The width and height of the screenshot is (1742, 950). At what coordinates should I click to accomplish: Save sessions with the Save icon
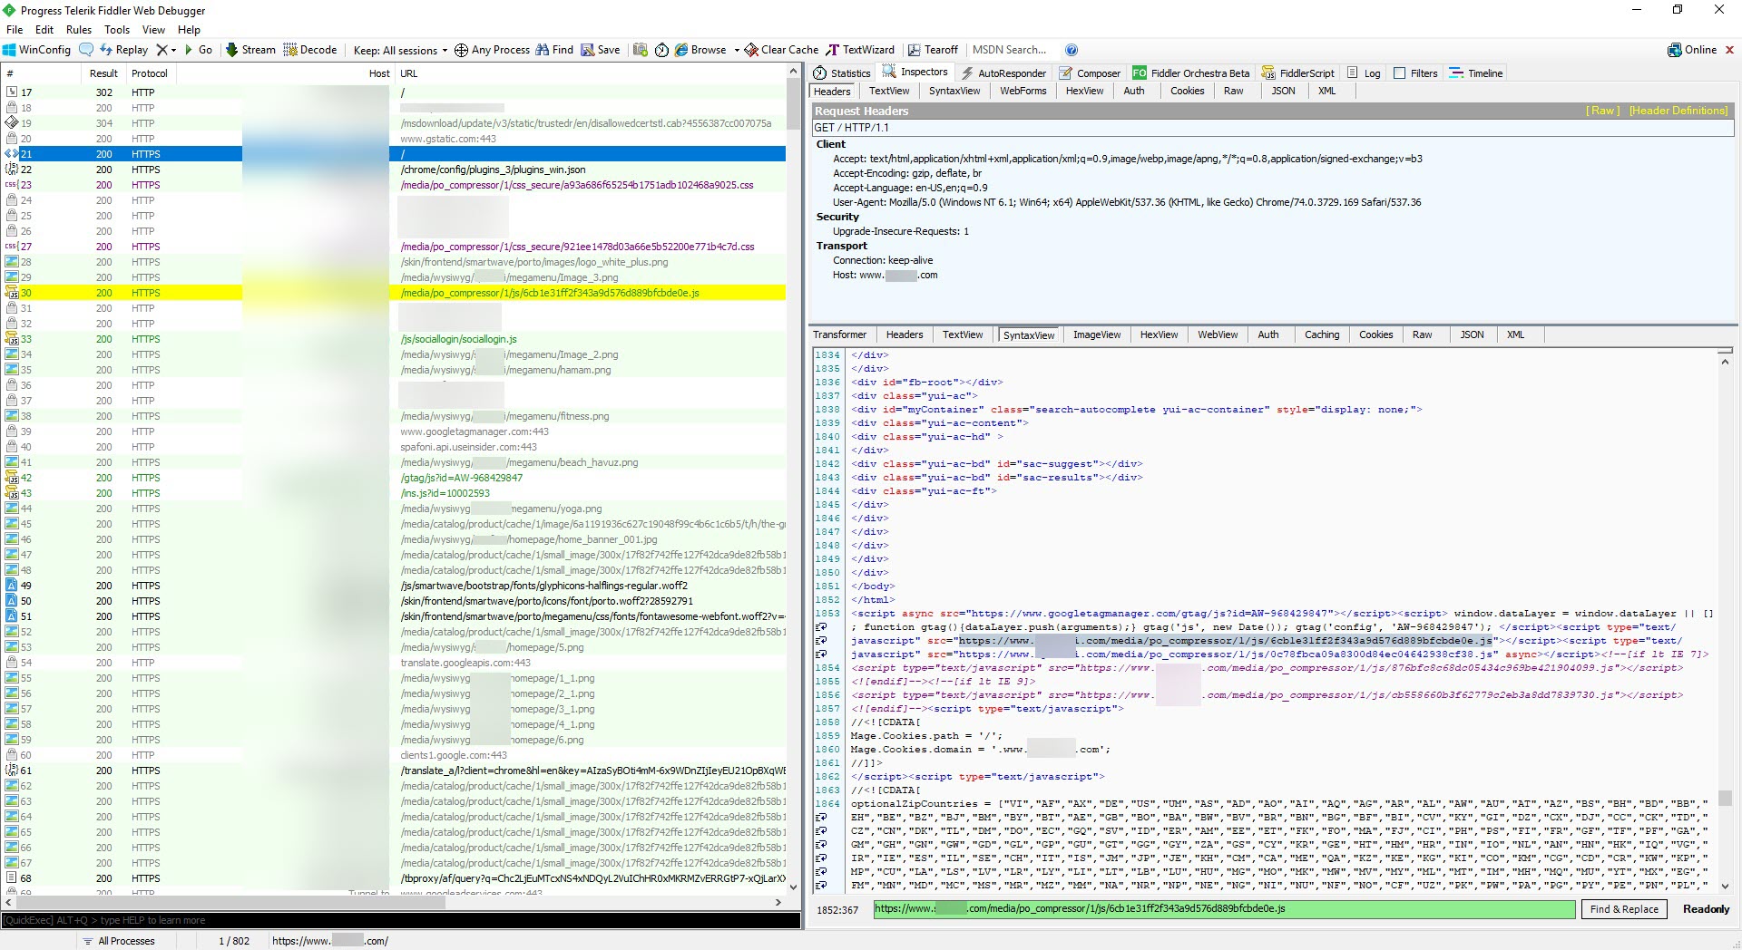pyautogui.click(x=601, y=50)
